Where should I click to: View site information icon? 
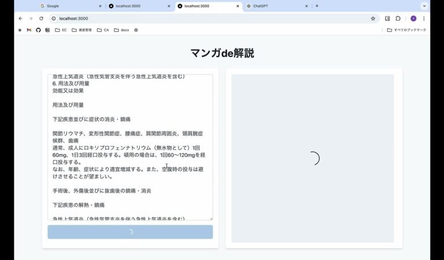54,18
